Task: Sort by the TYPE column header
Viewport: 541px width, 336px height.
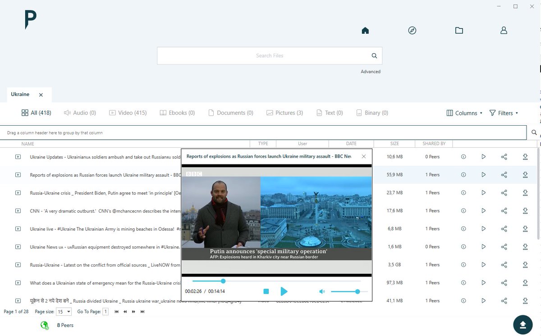Action: 263,144
